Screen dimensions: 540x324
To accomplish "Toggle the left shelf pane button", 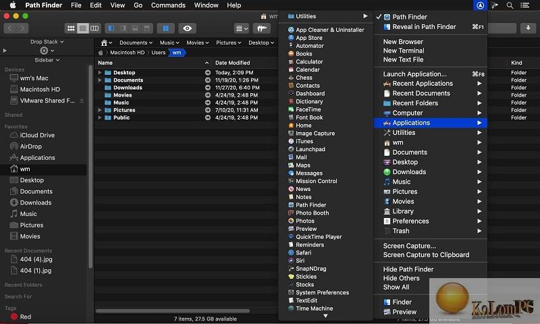I will pyautogui.click(x=111, y=28).
